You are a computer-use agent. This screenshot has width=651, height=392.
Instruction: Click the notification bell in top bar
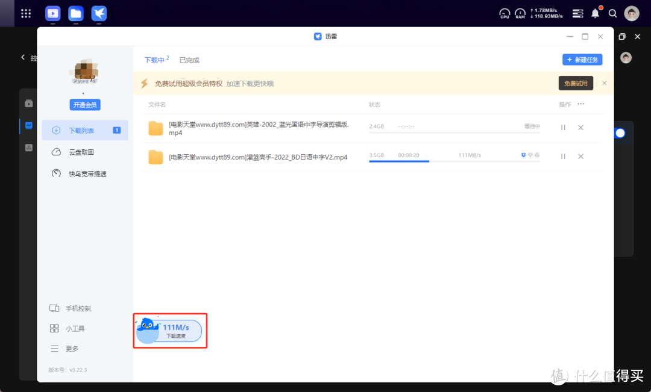596,13
